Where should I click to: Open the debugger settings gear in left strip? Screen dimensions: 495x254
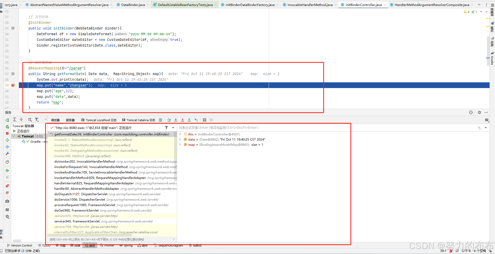[7, 216]
